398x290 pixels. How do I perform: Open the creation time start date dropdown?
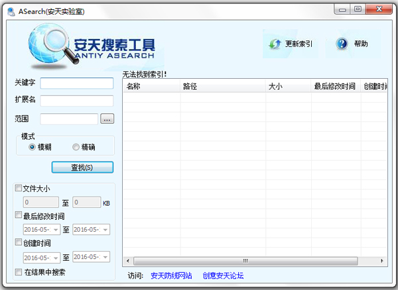(56, 258)
